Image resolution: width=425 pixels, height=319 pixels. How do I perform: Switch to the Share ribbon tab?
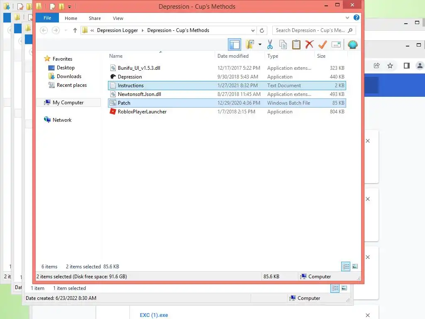coord(95,18)
